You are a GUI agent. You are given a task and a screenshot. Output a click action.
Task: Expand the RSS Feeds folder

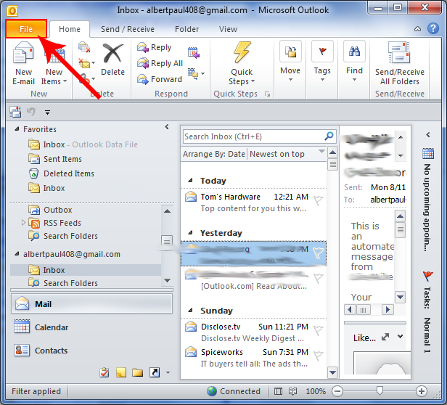(23, 223)
